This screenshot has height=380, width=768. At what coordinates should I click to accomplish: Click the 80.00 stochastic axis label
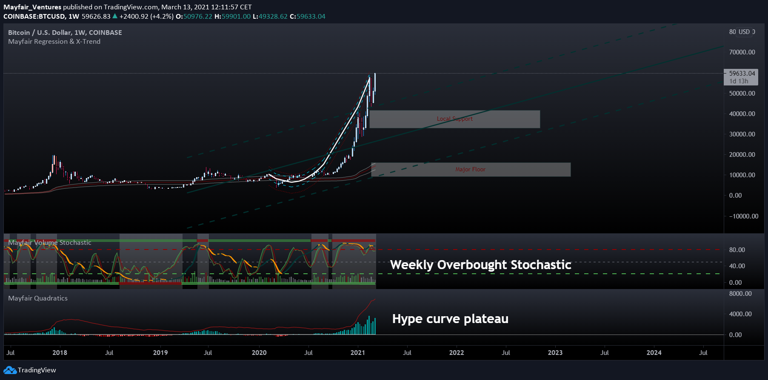737,250
